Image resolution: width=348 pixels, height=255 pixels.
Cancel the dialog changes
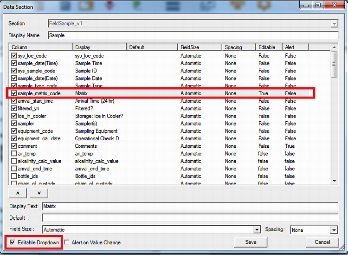(322, 242)
